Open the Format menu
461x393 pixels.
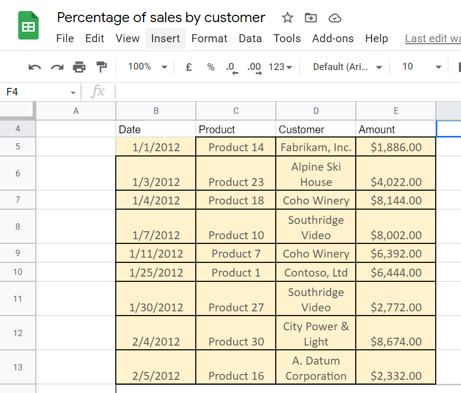coord(209,38)
